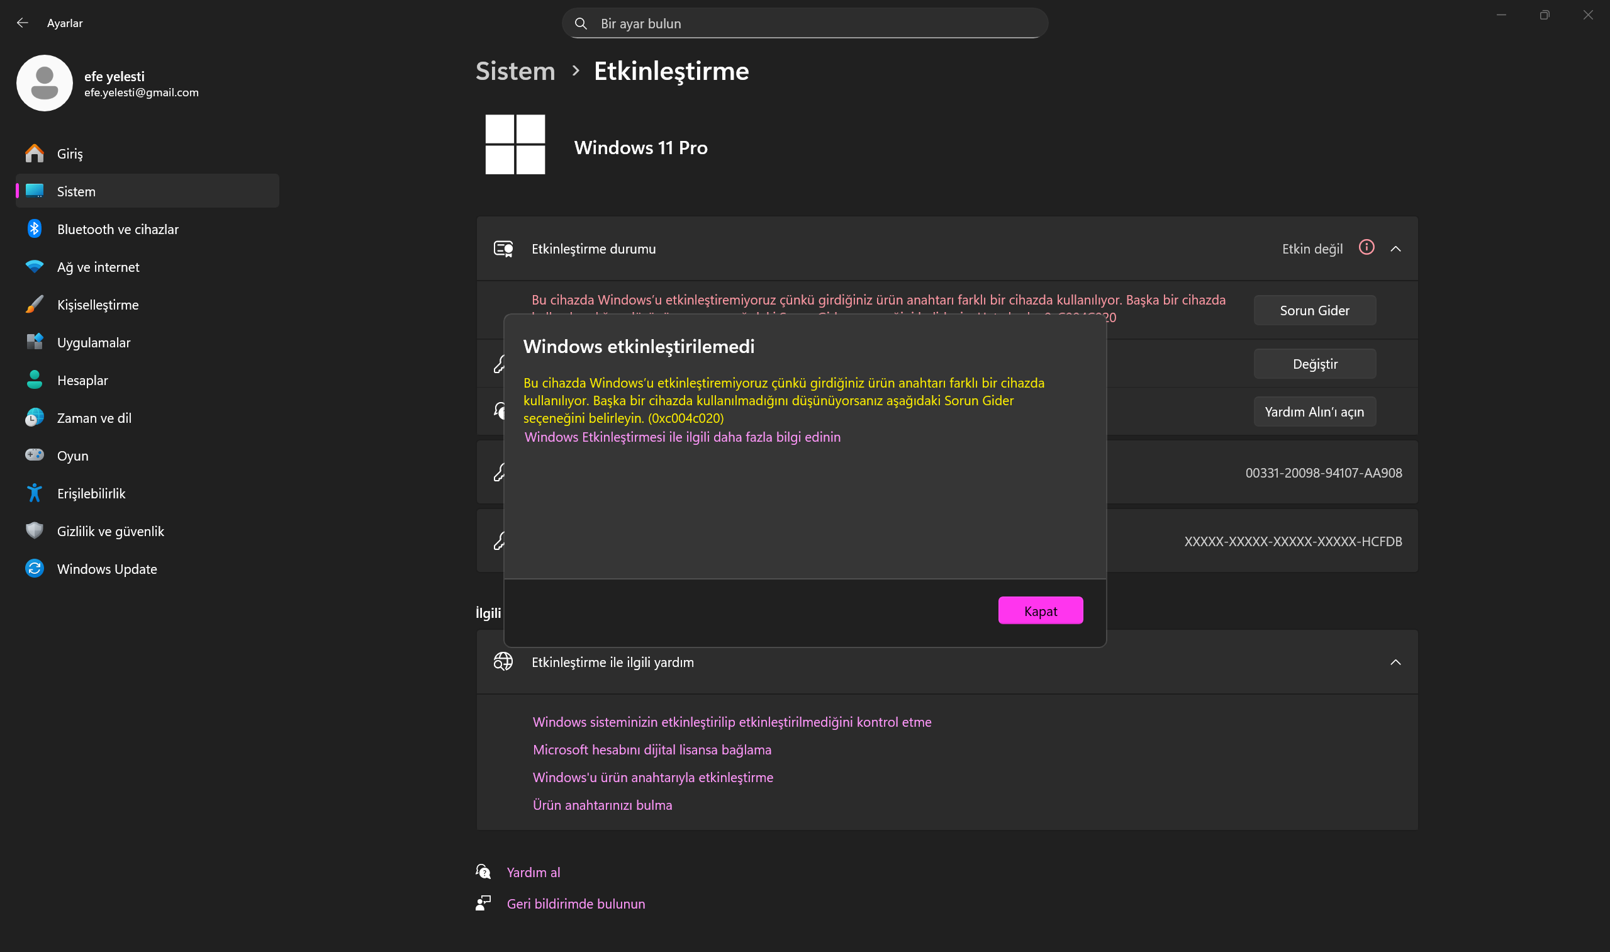Navigate to Sistem breadcrumb
The height and width of the screenshot is (952, 1610).
click(515, 71)
